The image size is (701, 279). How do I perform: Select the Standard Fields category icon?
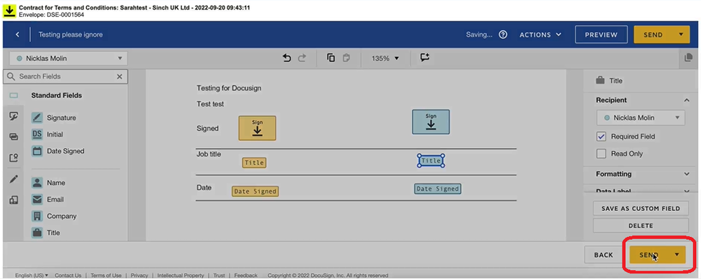pyautogui.click(x=13, y=95)
